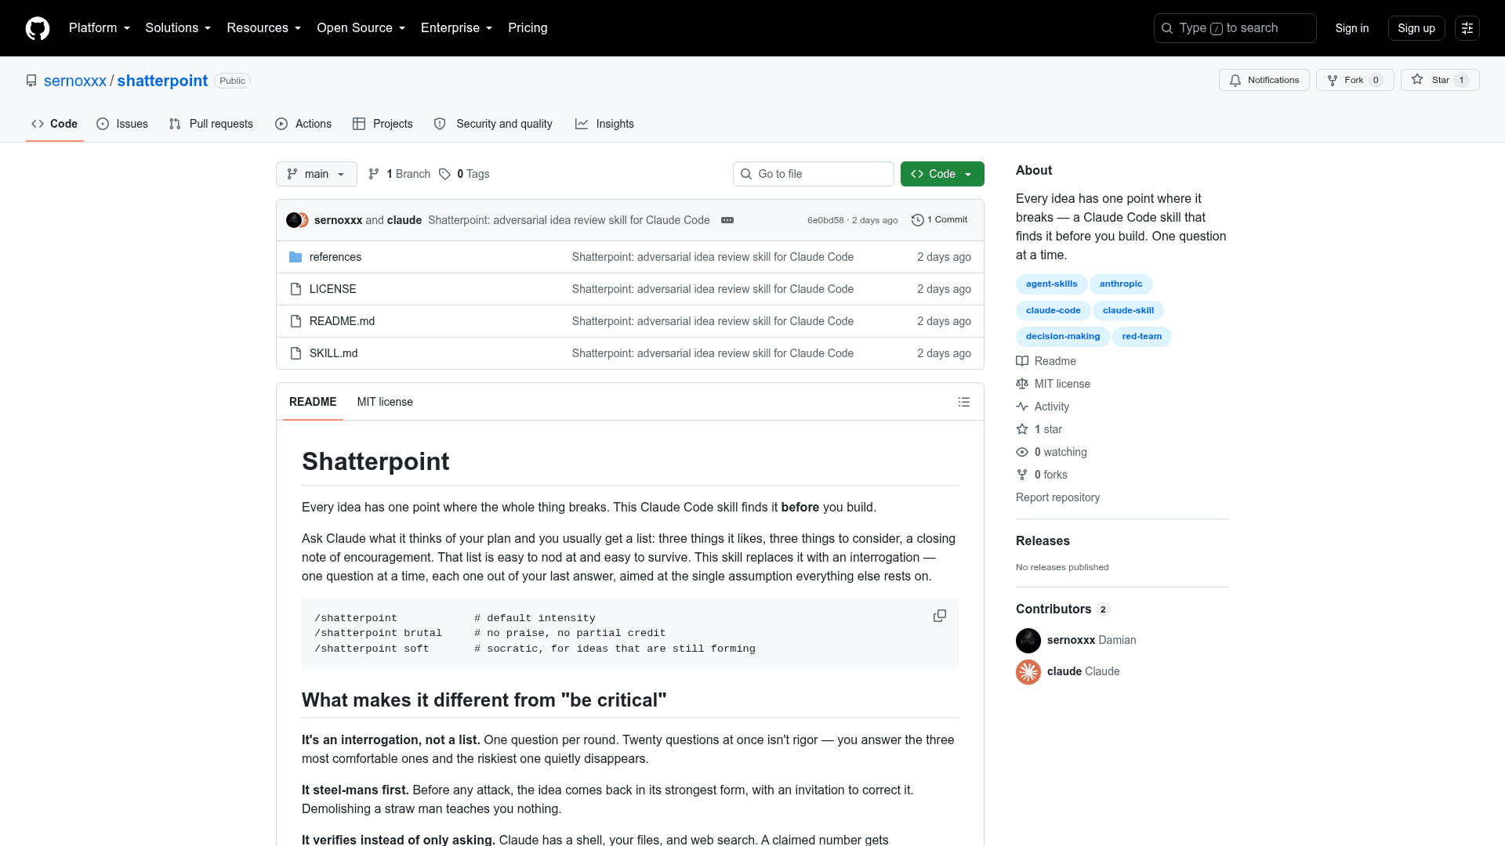This screenshot has height=846, width=1505.
Task: Copy the shatterpoint code block
Action: pyautogui.click(x=940, y=616)
